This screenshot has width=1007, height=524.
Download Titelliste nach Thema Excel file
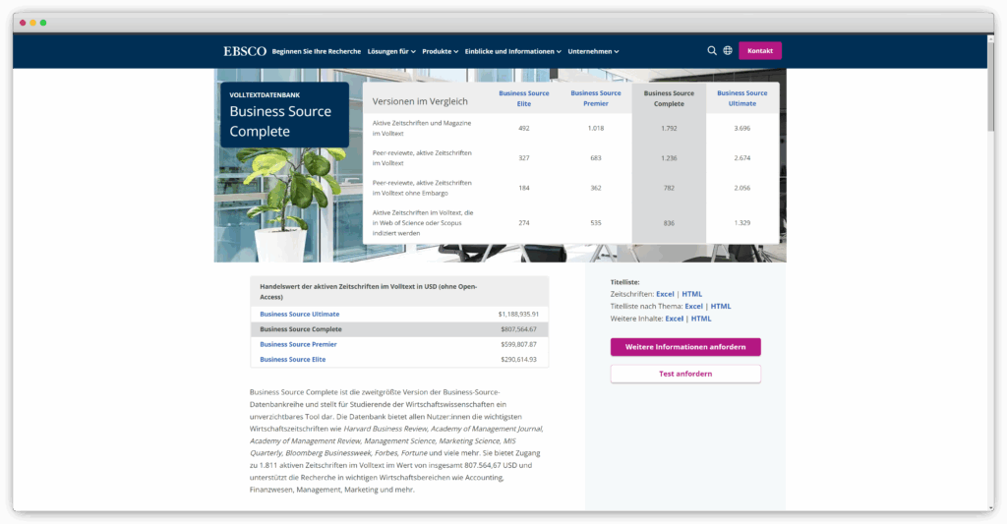pos(693,307)
